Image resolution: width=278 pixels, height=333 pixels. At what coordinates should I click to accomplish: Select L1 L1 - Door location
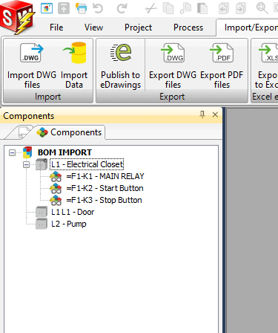click(x=73, y=212)
